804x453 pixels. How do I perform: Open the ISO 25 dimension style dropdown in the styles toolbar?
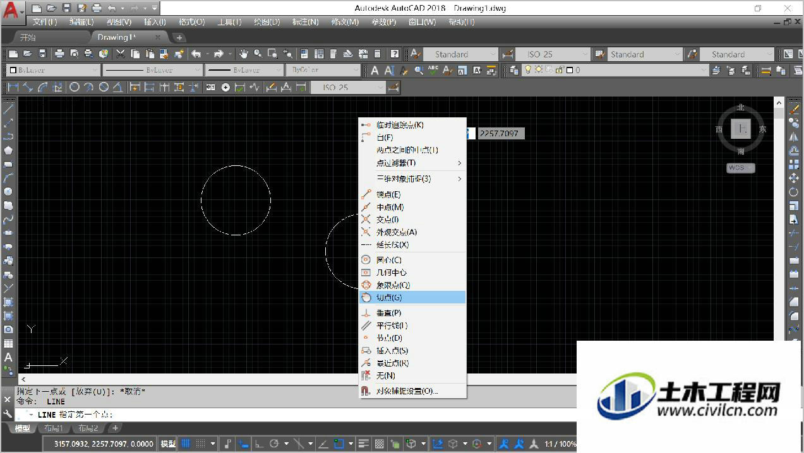tap(553, 54)
